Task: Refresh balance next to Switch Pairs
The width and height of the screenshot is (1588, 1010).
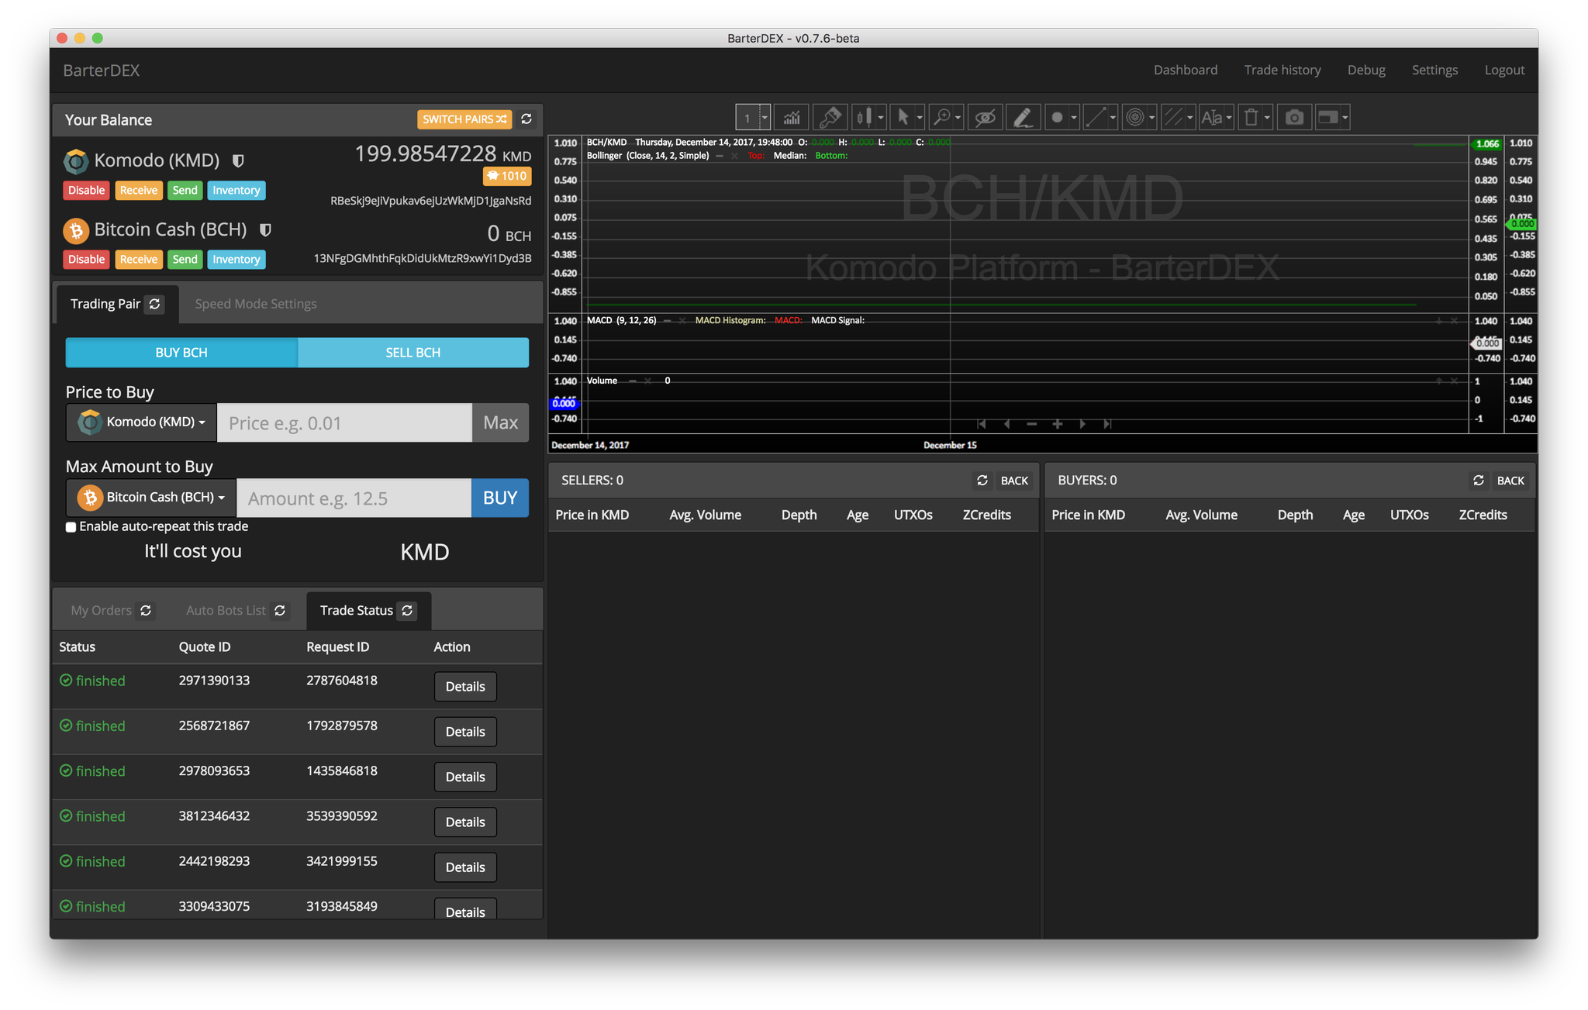Action: coord(526,119)
